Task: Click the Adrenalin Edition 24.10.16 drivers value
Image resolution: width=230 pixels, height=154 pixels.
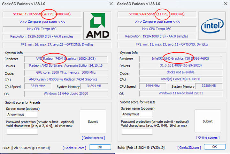Action: point(66,66)
